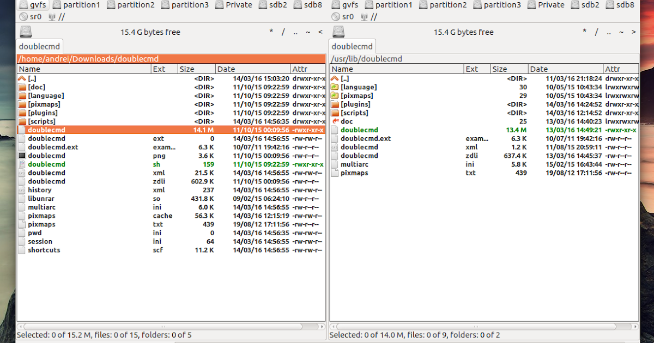Select the doublecmd tab on the right panel
Viewport: 654px width, 343px height.
[352, 46]
